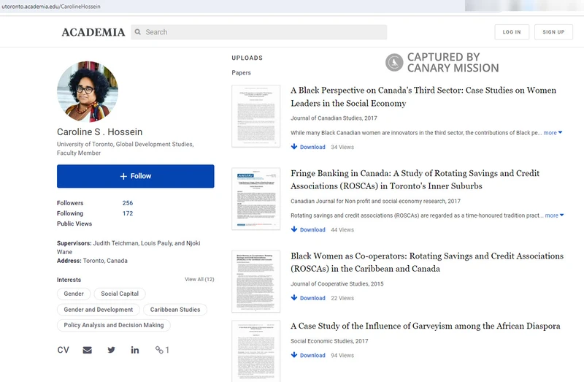The width and height of the screenshot is (584, 382).
Task: Select the Caribbean Studies interest tag
Action: point(175,310)
